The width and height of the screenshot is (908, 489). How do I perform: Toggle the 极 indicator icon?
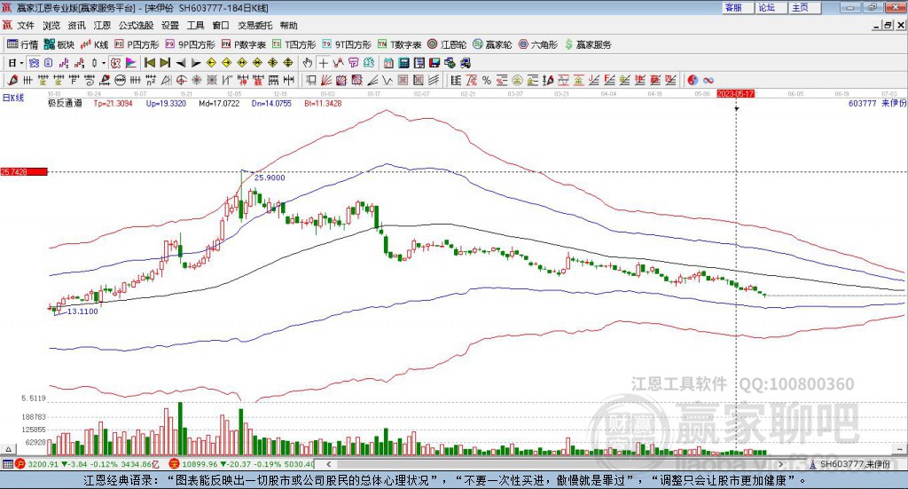[116, 63]
